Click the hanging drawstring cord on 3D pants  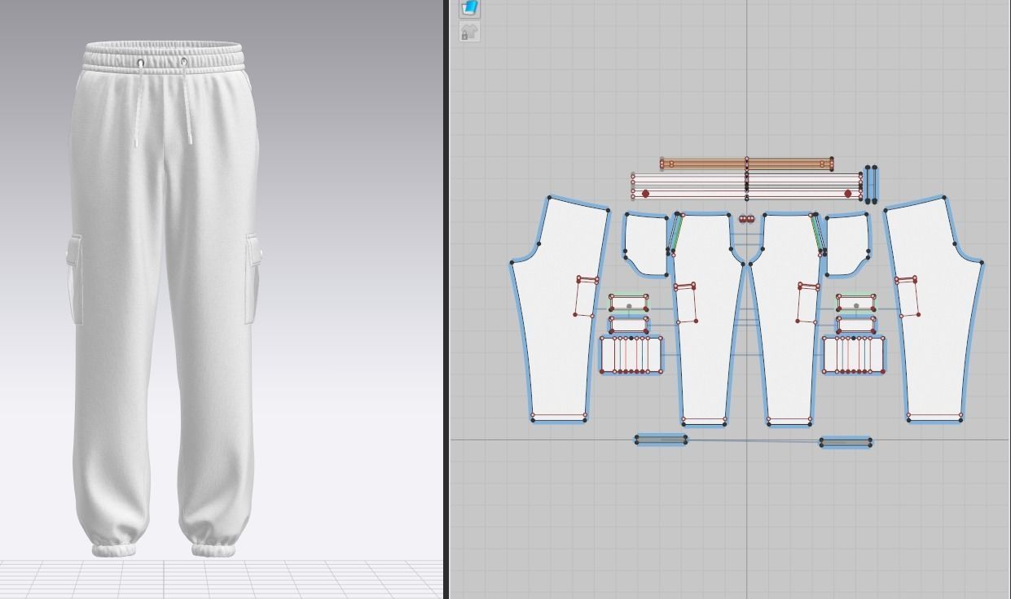click(138, 106)
